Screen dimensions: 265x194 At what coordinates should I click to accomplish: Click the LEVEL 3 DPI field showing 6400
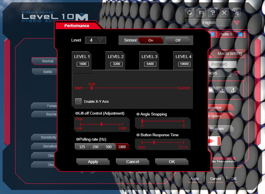pos(150,64)
